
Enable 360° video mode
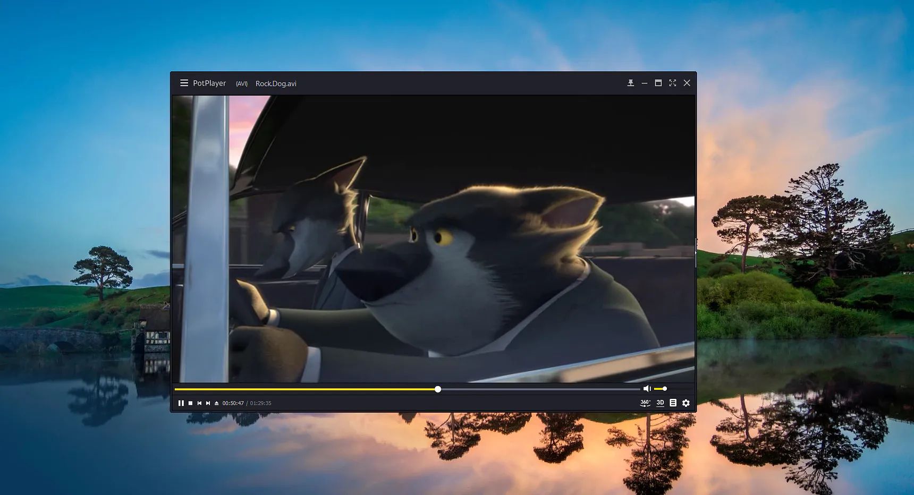[x=645, y=403]
